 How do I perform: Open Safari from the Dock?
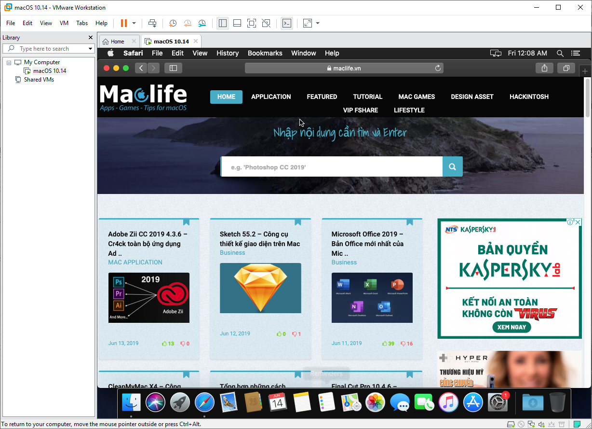point(204,402)
